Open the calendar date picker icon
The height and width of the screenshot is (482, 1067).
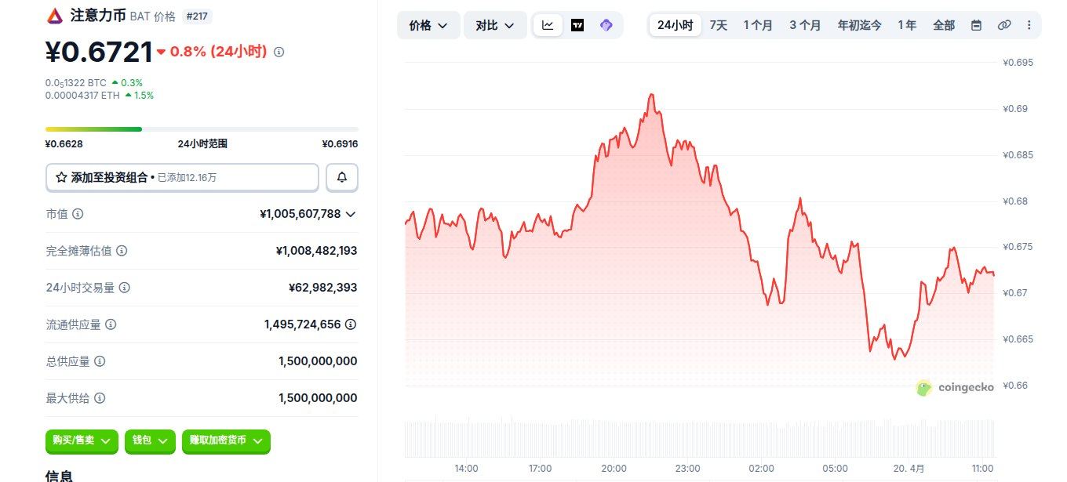[x=976, y=25]
